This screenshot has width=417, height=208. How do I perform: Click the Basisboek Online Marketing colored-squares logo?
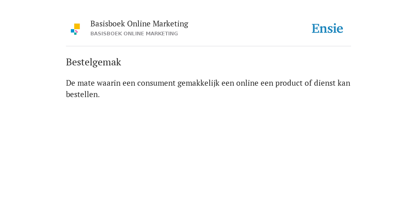(x=75, y=29)
